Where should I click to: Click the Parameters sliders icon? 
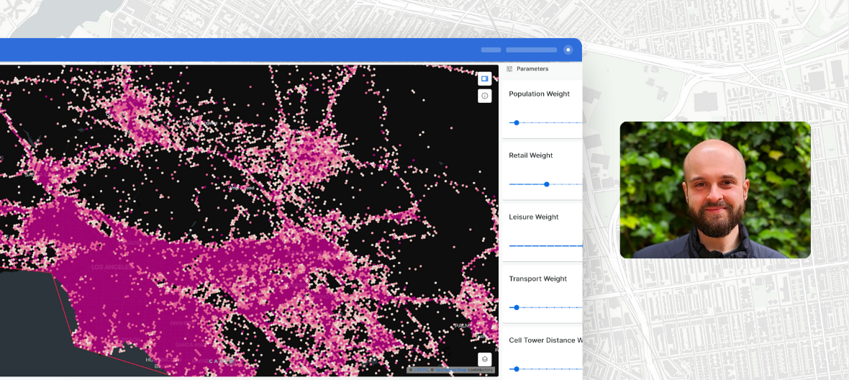[509, 69]
